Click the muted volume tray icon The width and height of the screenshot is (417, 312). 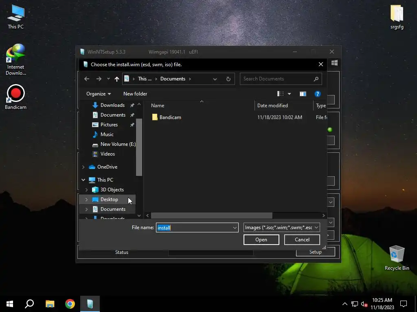tap(364, 304)
